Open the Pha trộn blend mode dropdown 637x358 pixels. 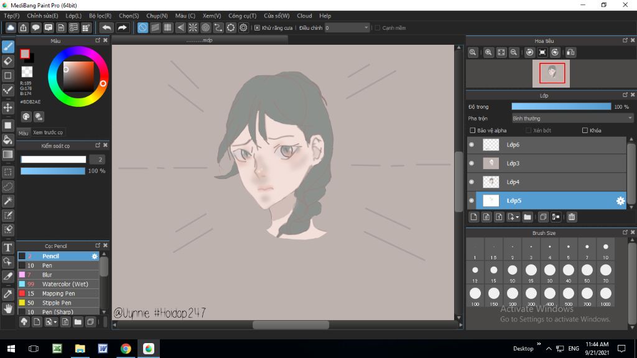572,119
